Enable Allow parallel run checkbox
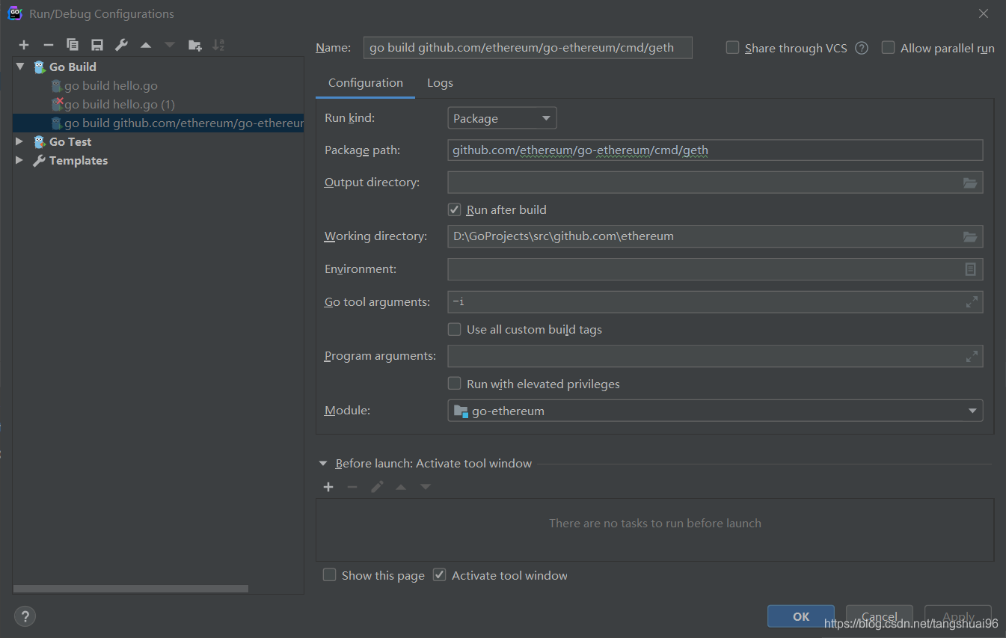This screenshot has height=638, width=1006. (888, 48)
